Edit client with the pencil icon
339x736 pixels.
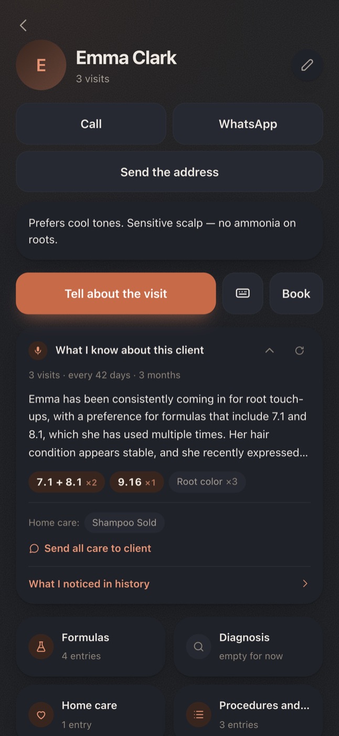[x=307, y=65]
